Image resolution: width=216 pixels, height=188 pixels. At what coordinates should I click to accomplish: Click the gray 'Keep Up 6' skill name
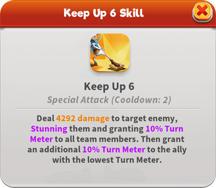tap(109, 87)
